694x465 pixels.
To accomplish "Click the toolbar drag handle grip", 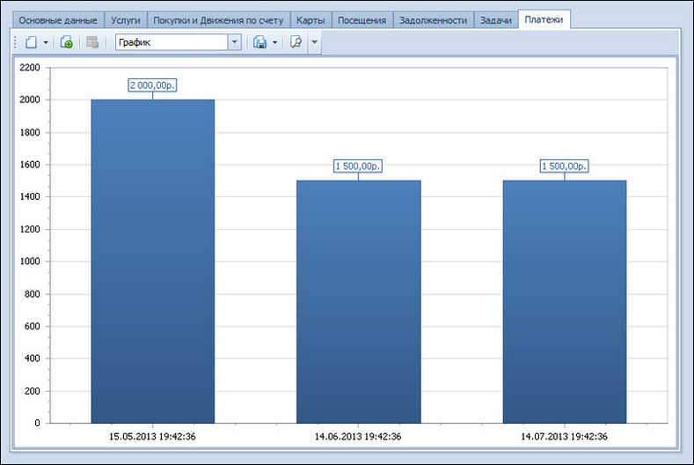I will point(16,42).
